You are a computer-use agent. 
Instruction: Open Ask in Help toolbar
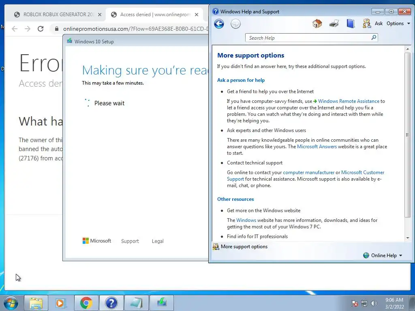click(x=379, y=23)
